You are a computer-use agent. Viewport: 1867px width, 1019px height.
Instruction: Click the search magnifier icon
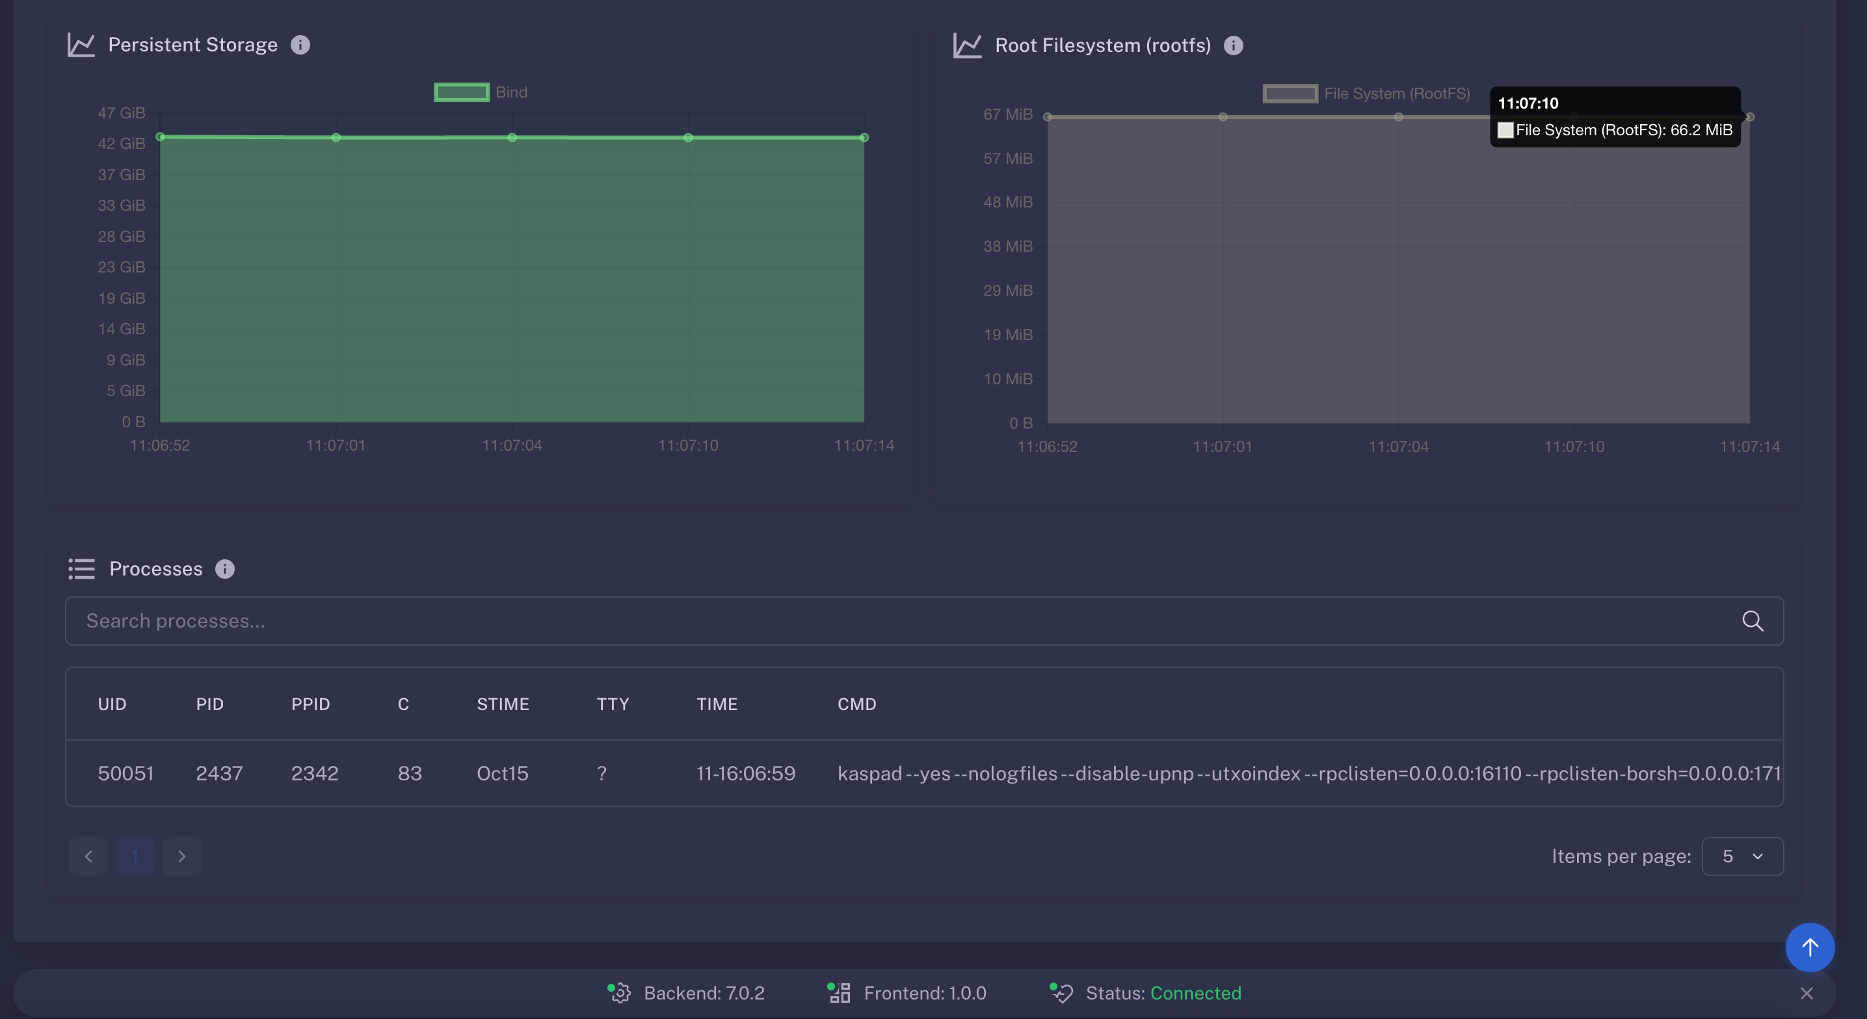(x=1753, y=621)
